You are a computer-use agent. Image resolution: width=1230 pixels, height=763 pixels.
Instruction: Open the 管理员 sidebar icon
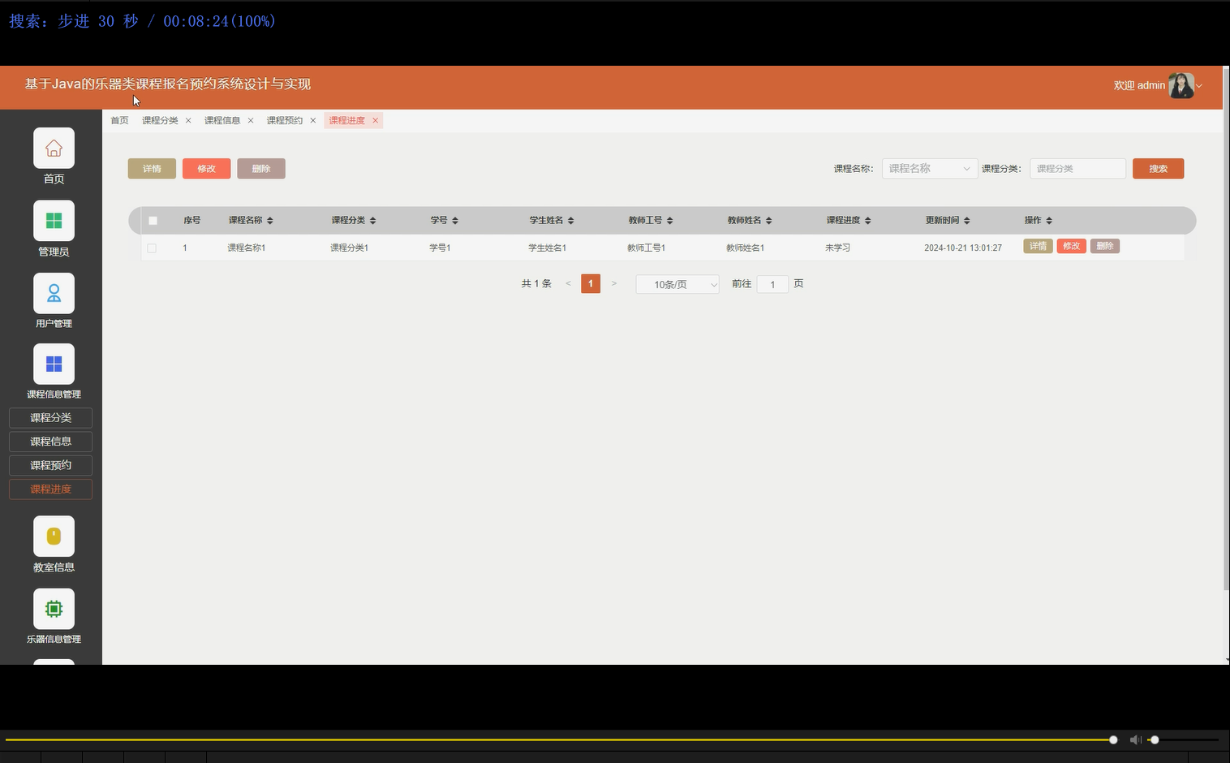54,221
